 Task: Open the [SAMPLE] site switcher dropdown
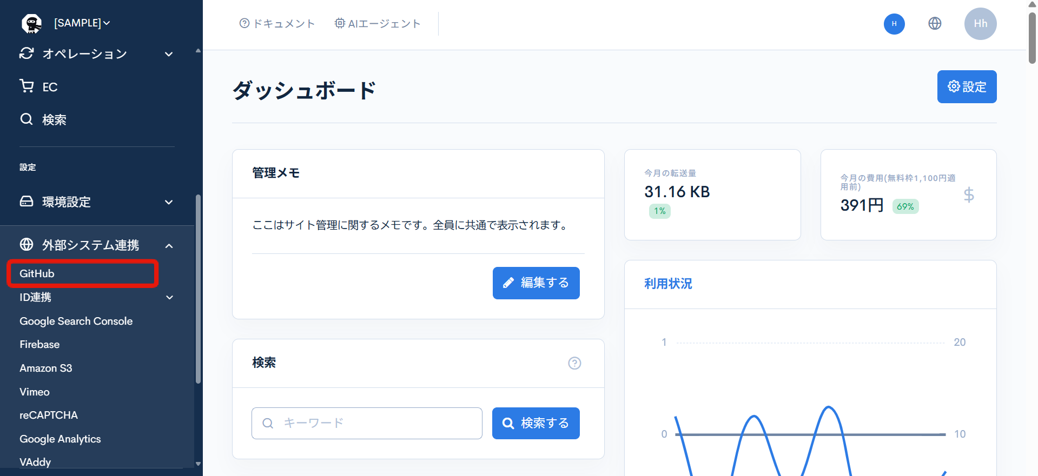point(82,23)
